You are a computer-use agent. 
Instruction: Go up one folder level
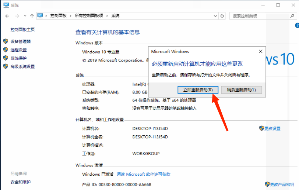pyautogui.click(x=32, y=16)
